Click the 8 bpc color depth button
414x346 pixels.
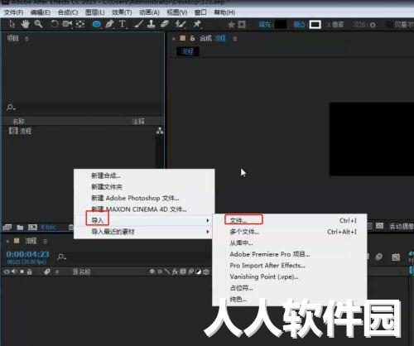coord(48,228)
